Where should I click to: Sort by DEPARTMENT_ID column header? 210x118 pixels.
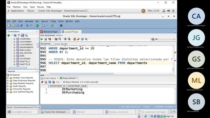pos(56,86)
